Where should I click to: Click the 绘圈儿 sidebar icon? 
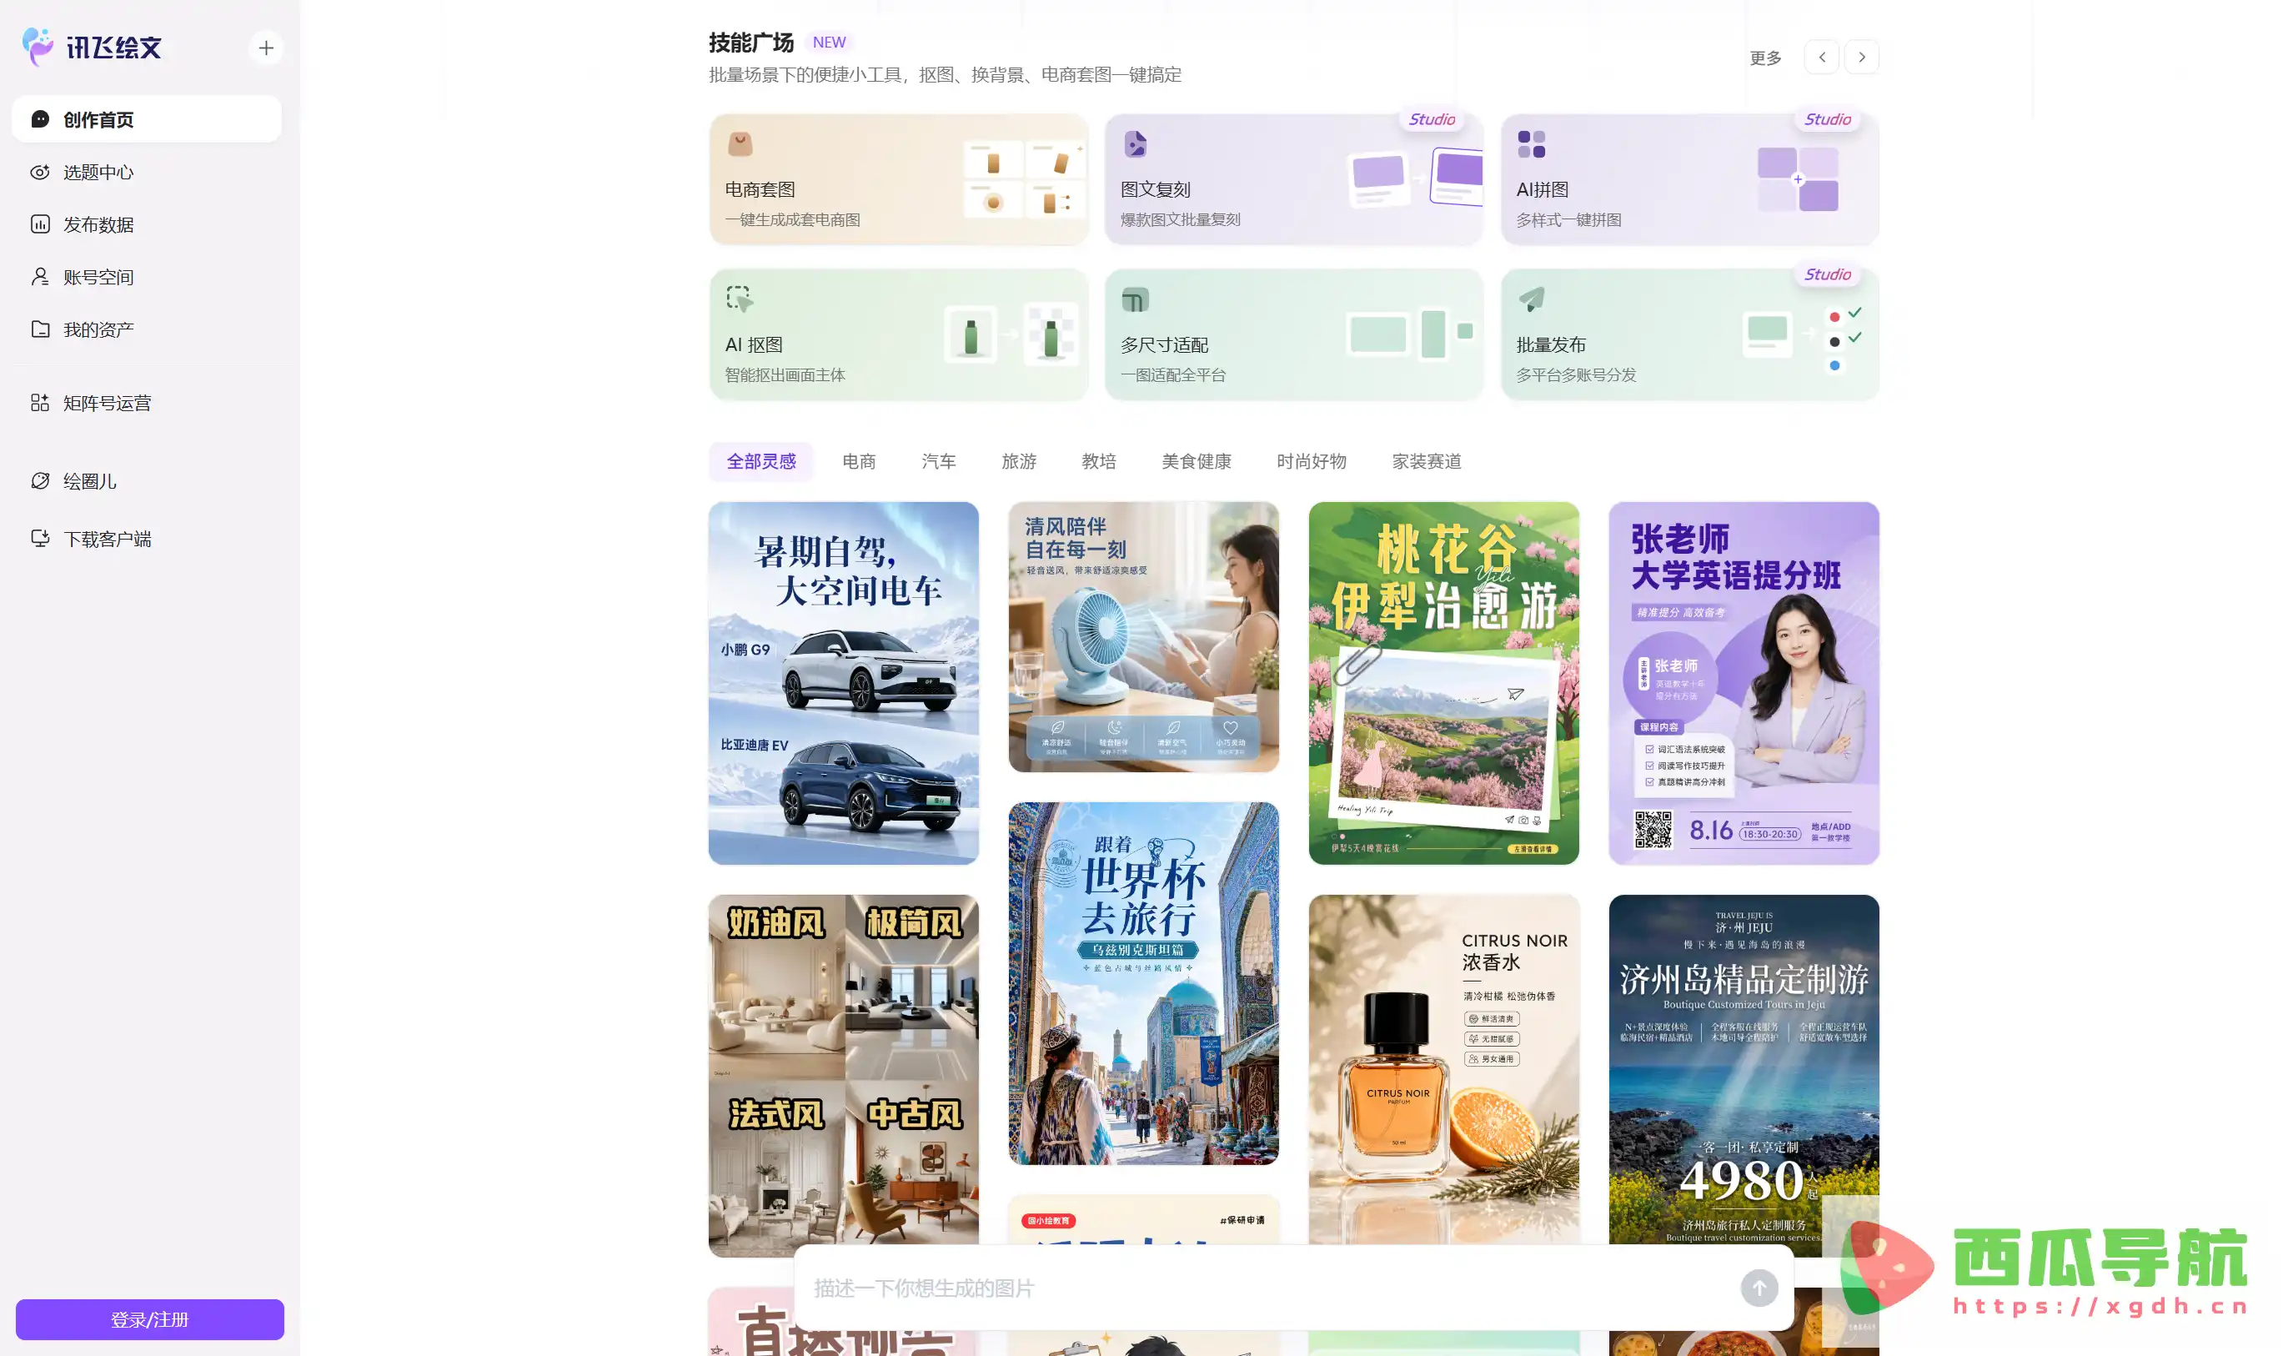tap(40, 480)
